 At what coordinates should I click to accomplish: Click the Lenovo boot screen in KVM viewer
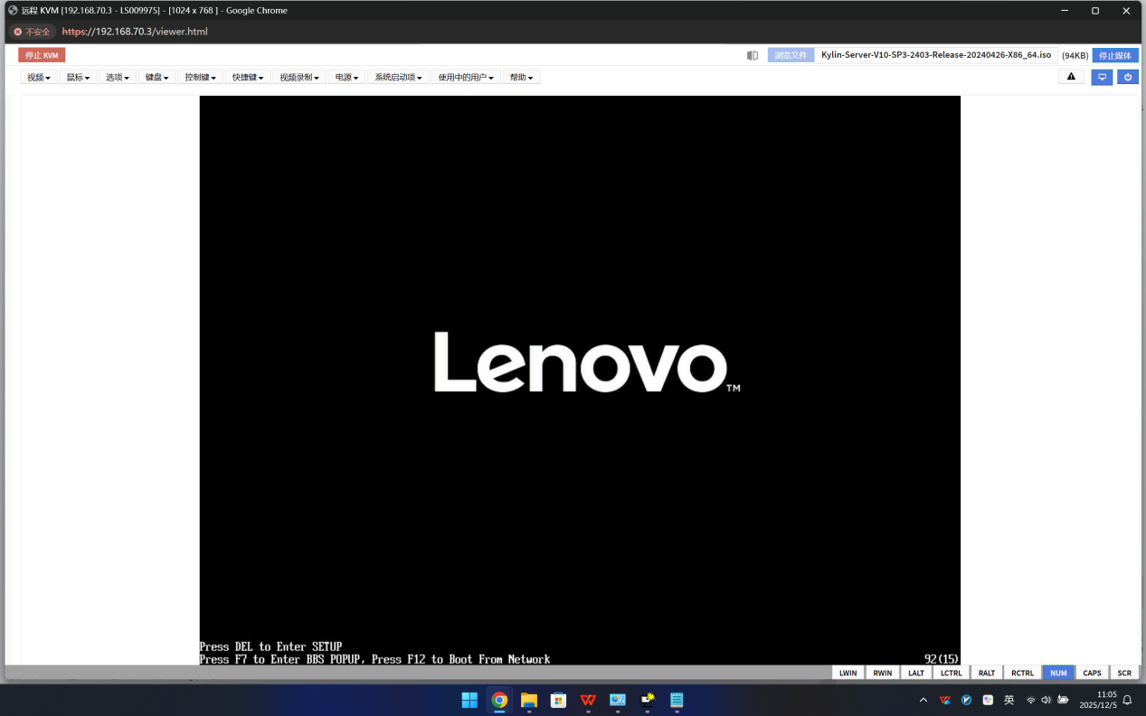coord(580,381)
